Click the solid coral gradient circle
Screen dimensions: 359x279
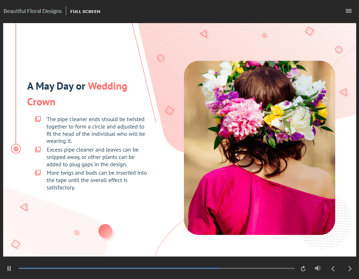[x=105, y=231]
